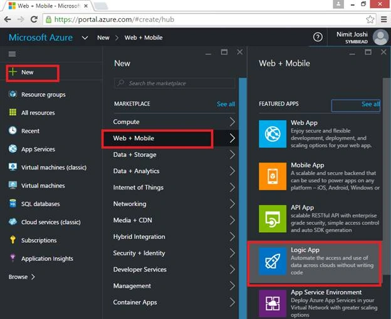
Task: Click the green plus New icon
Action: tap(13, 72)
